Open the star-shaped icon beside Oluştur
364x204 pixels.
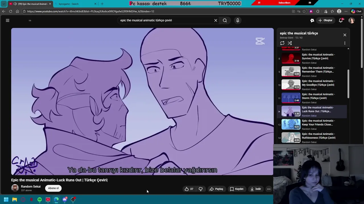[312, 20]
